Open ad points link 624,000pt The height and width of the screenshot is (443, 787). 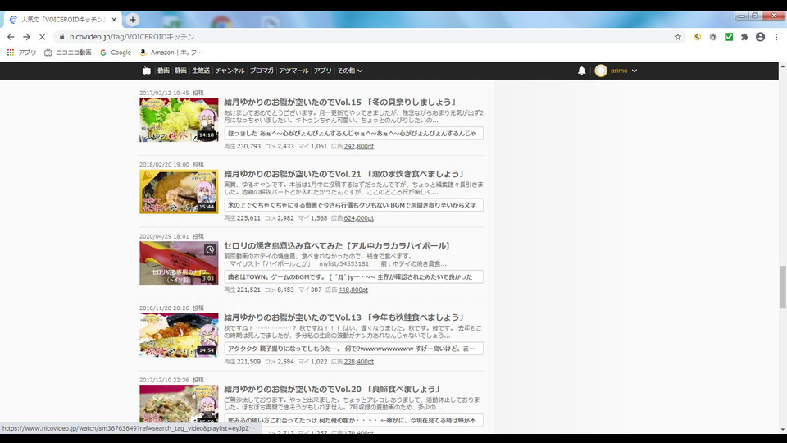[x=359, y=218]
